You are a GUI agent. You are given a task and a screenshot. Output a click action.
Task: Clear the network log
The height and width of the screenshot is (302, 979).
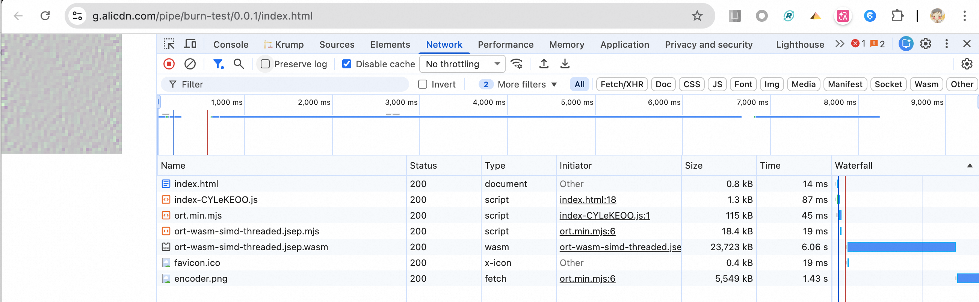click(190, 64)
